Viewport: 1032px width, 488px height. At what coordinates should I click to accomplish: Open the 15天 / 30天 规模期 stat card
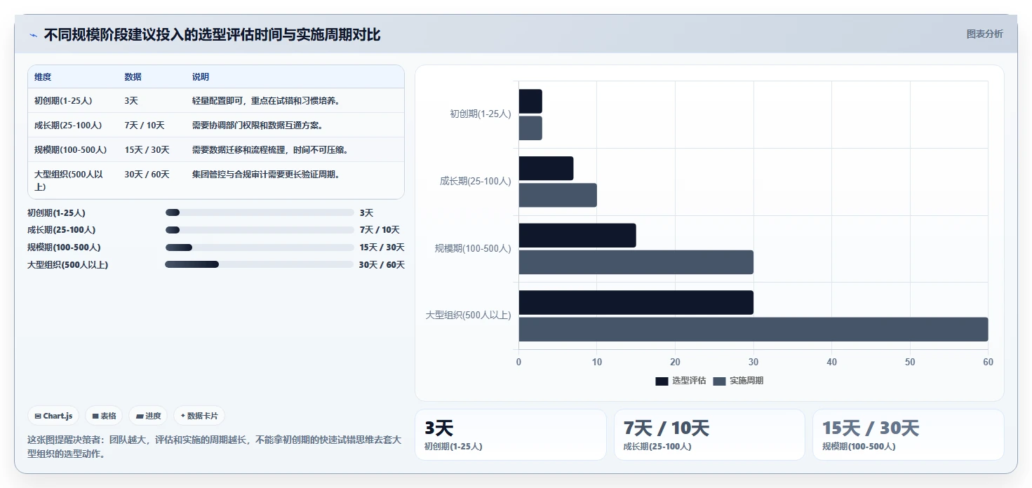[x=909, y=435]
